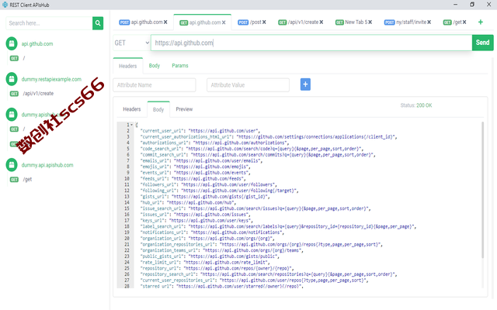This screenshot has width=497, height=310.
Task: Collapse line 1 using the fold arrow
Action: [131, 125]
